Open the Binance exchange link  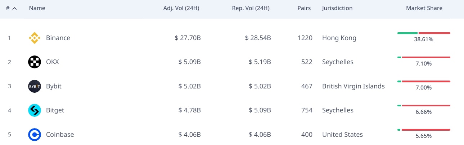coord(58,38)
